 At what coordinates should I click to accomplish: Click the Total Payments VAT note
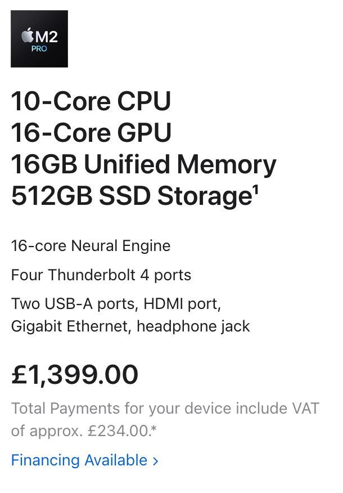(x=165, y=419)
